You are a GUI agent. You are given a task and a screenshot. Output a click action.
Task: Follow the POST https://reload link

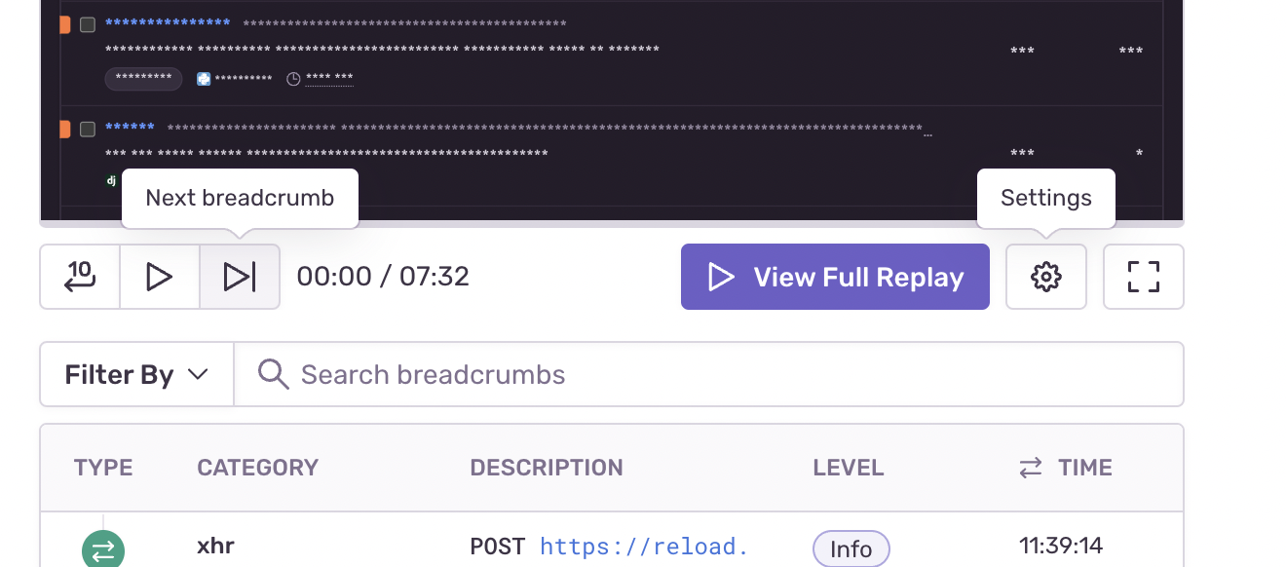tap(643, 547)
